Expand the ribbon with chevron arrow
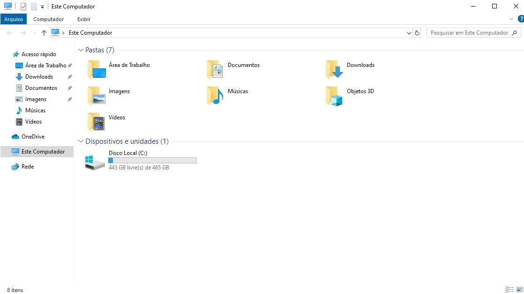 [511, 19]
